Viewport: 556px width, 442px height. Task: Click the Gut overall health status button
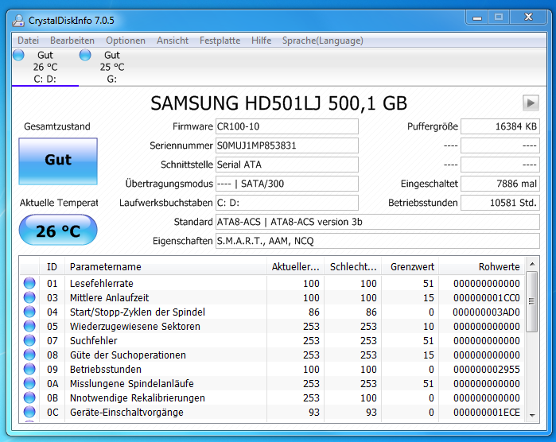(58, 161)
